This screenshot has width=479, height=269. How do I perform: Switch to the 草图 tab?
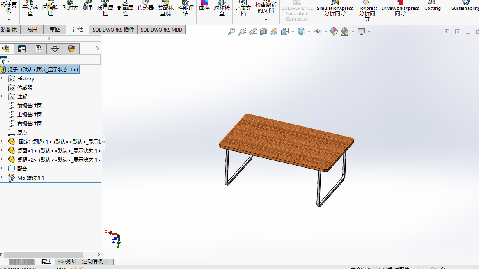pyautogui.click(x=55, y=30)
